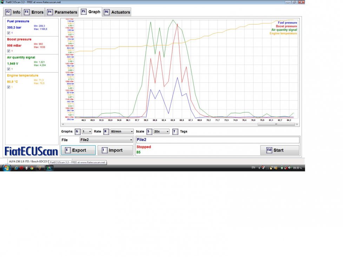
Task: Click the File2 file name text field
Action: [217, 140]
